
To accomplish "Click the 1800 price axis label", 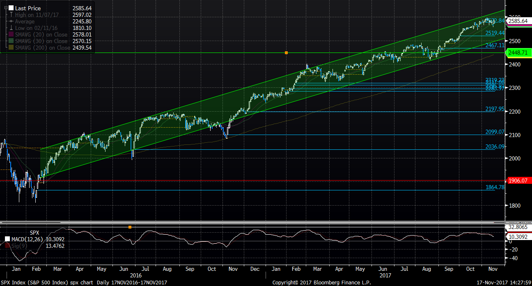I will click(x=515, y=206).
